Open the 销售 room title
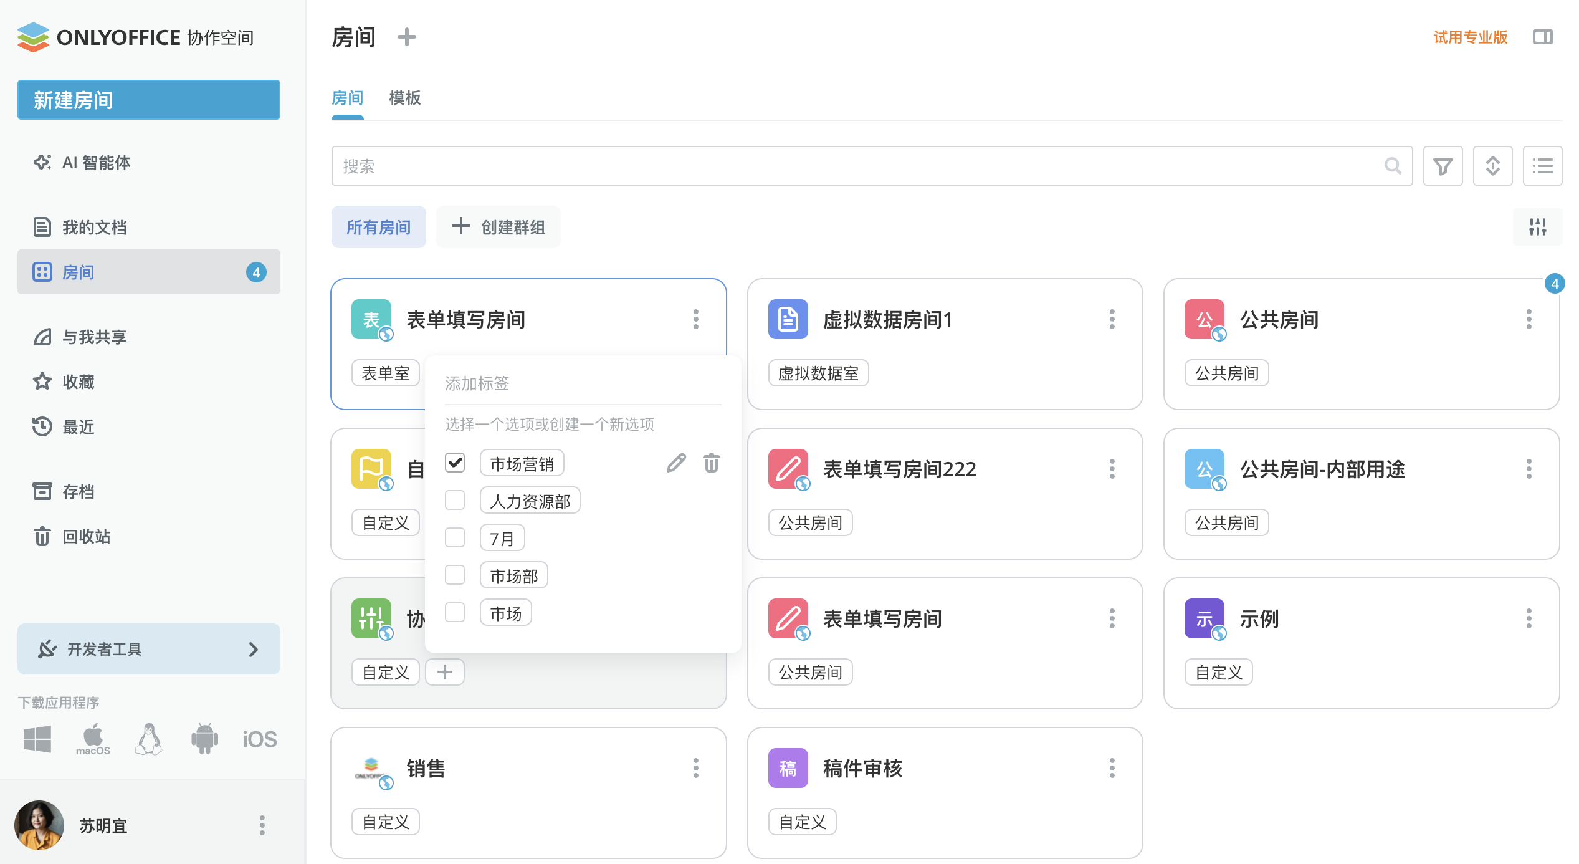The image size is (1579, 864). click(426, 768)
